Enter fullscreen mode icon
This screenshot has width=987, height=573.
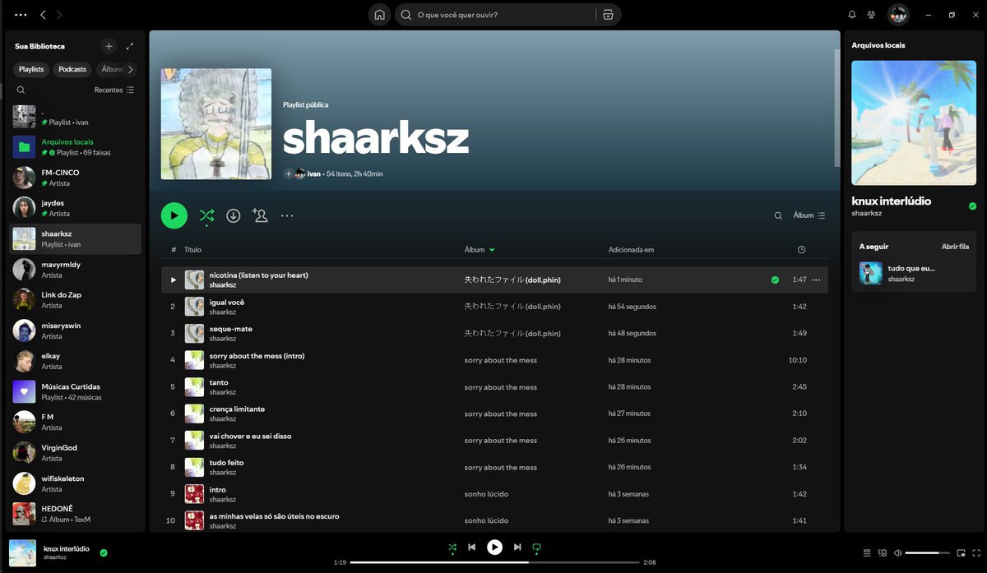(975, 552)
